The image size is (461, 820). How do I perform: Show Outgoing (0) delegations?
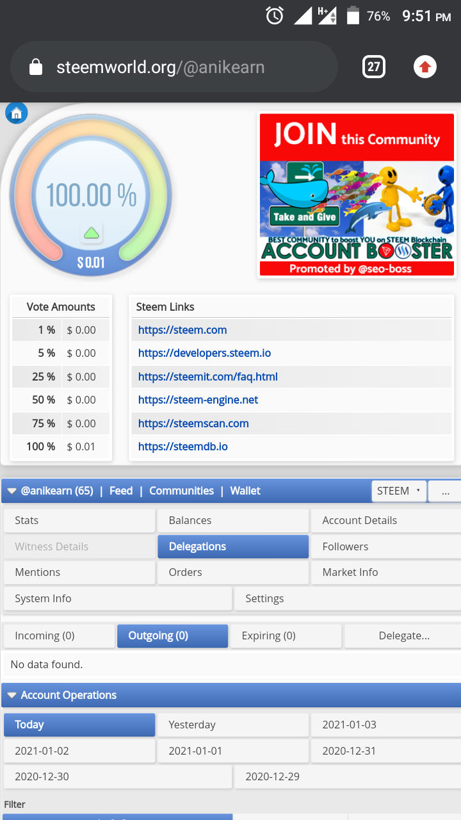[172, 635]
